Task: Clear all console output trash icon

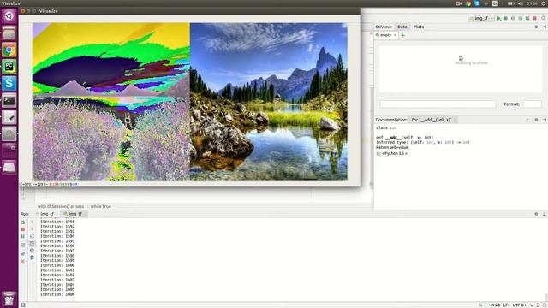Action: 32,258
